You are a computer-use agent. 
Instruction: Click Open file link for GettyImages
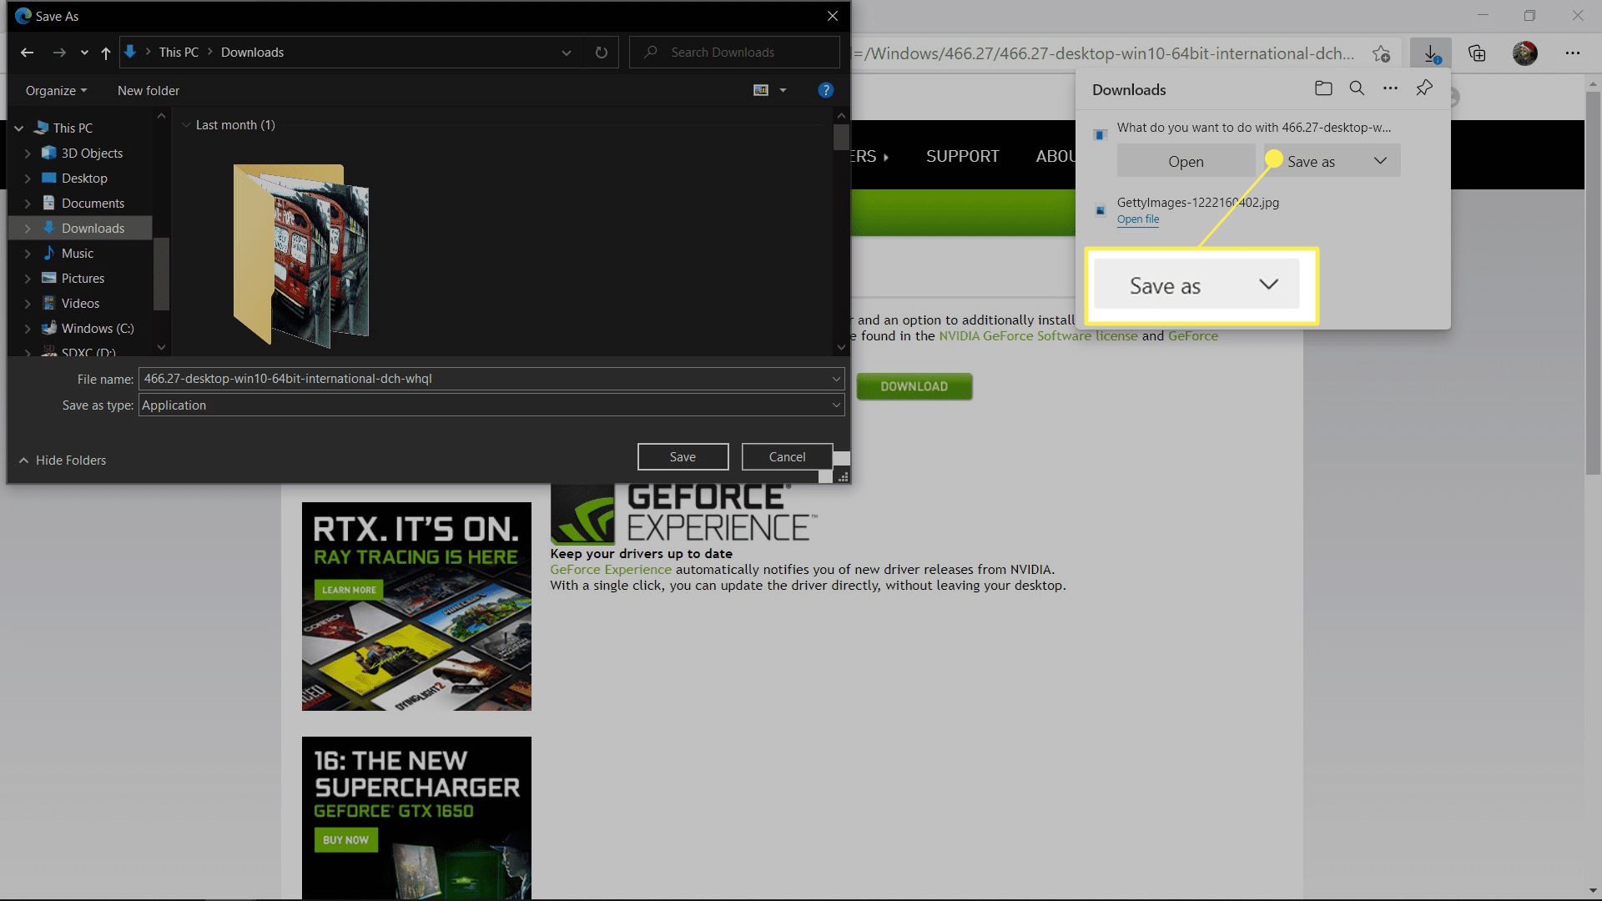[1138, 219]
